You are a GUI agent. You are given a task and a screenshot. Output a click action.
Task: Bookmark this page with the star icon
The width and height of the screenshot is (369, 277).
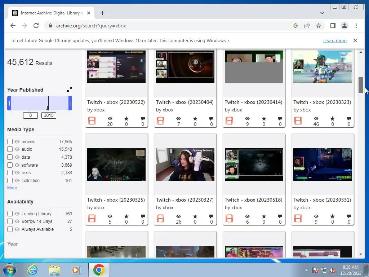coord(319,26)
